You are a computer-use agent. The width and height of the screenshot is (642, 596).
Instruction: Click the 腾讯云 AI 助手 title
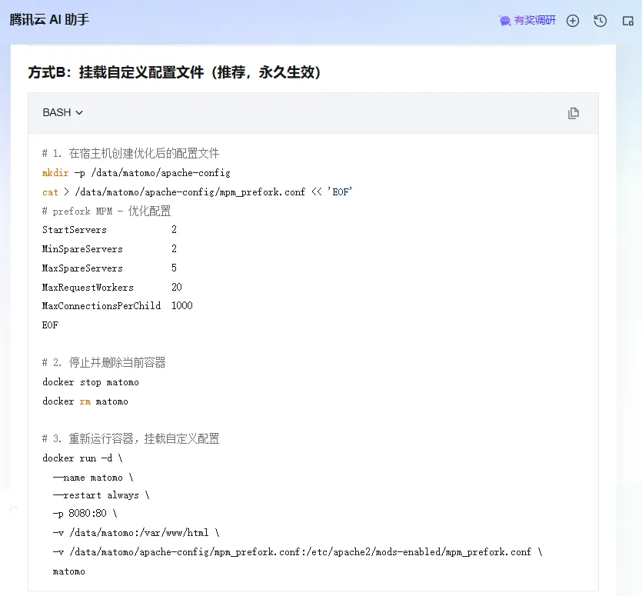pyautogui.click(x=49, y=20)
